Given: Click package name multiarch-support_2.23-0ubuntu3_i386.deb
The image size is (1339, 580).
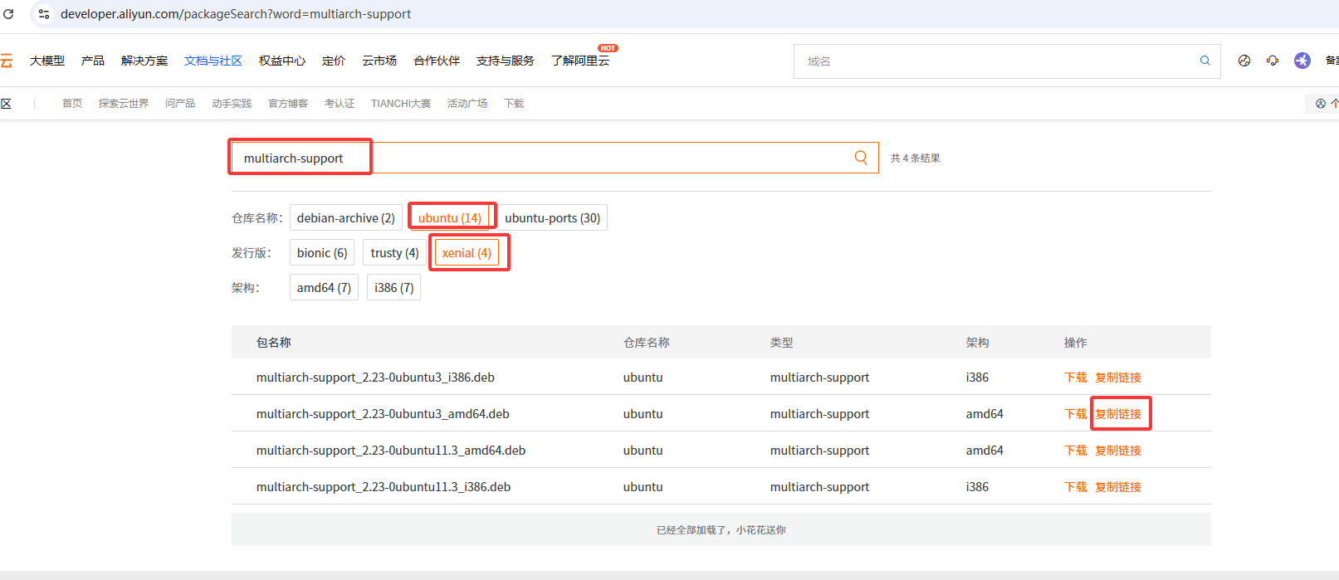Looking at the screenshot, I should pos(375,377).
